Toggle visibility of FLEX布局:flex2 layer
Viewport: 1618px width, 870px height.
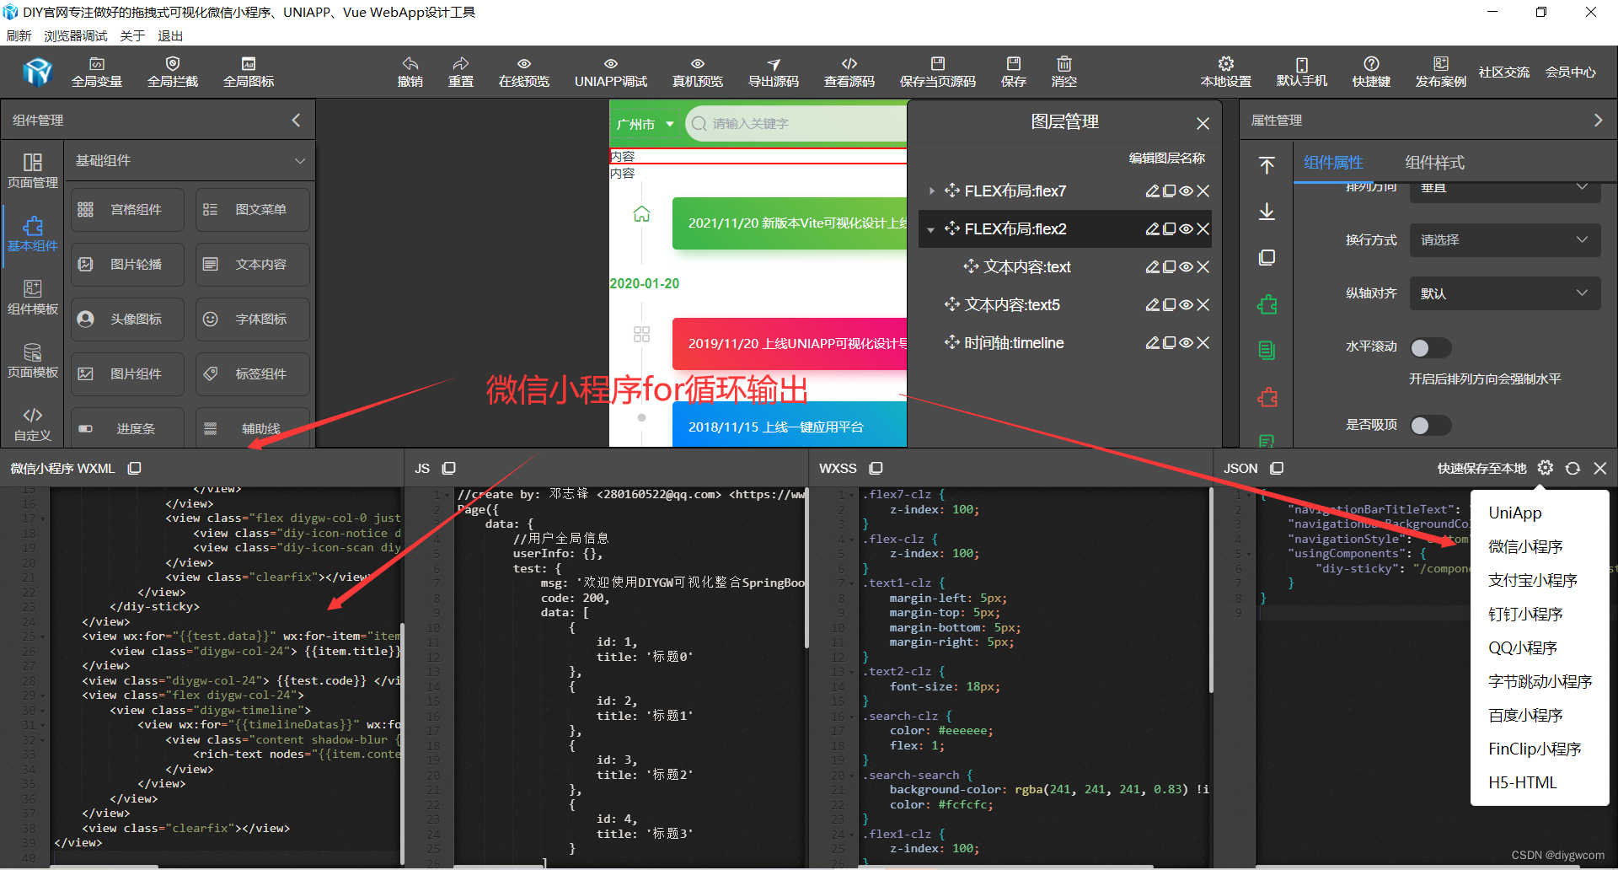(x=1186, y=229)
